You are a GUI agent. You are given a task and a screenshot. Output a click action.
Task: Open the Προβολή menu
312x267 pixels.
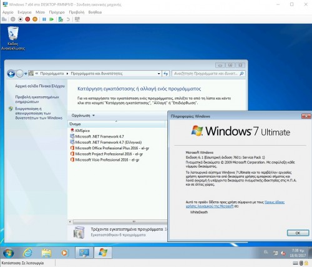[x=77, y=13]
